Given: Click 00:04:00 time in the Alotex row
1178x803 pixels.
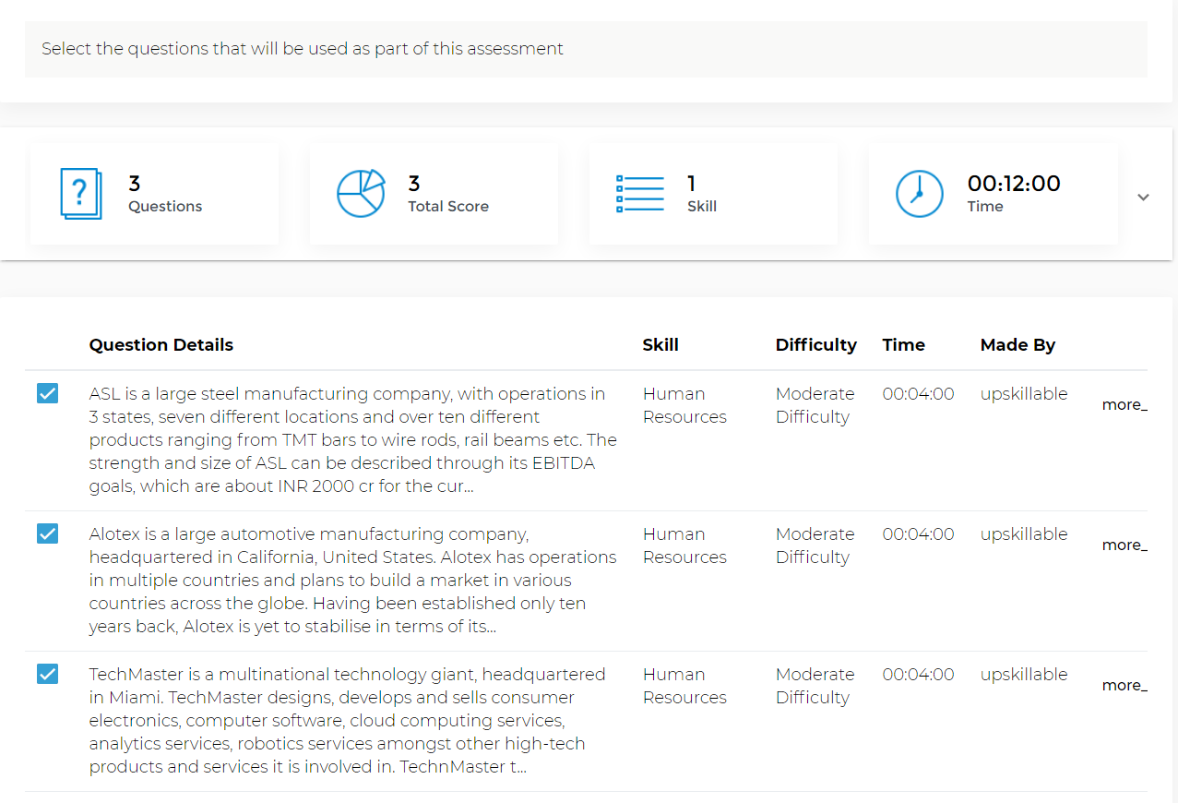Looking at the screenshot, I should (x=918, y=534).
